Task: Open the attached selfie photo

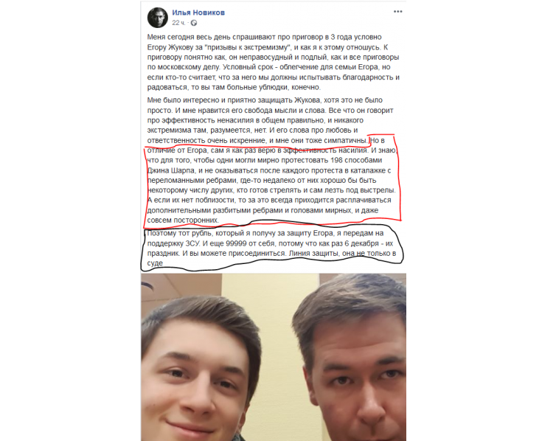Action: (x=274, y=357)
